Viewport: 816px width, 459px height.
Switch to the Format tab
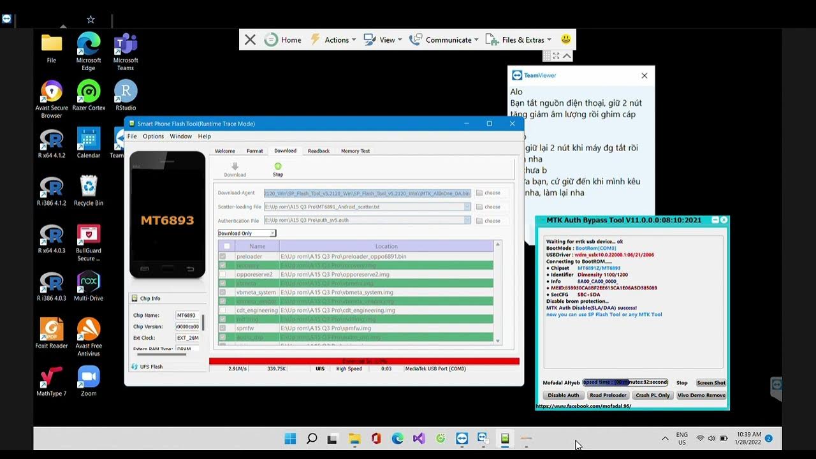point(255,151)
